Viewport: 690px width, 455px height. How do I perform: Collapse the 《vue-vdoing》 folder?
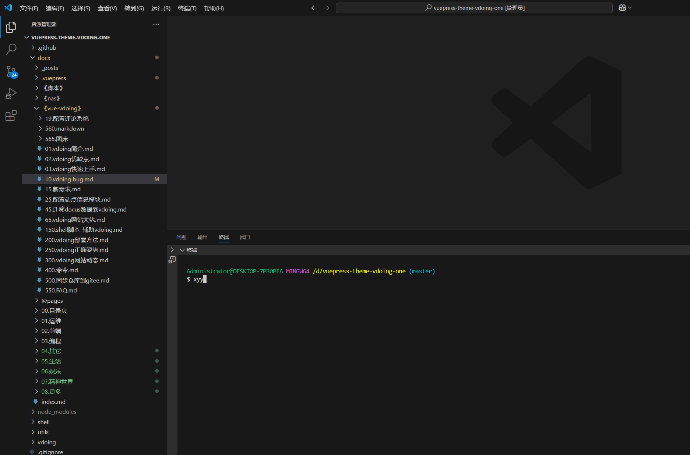pyautogui.click(x=94, y=108)
